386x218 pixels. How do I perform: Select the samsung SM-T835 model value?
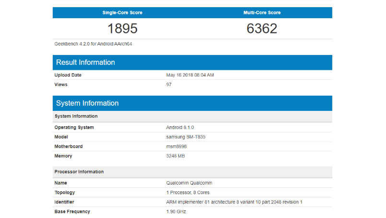pos(186,137)
